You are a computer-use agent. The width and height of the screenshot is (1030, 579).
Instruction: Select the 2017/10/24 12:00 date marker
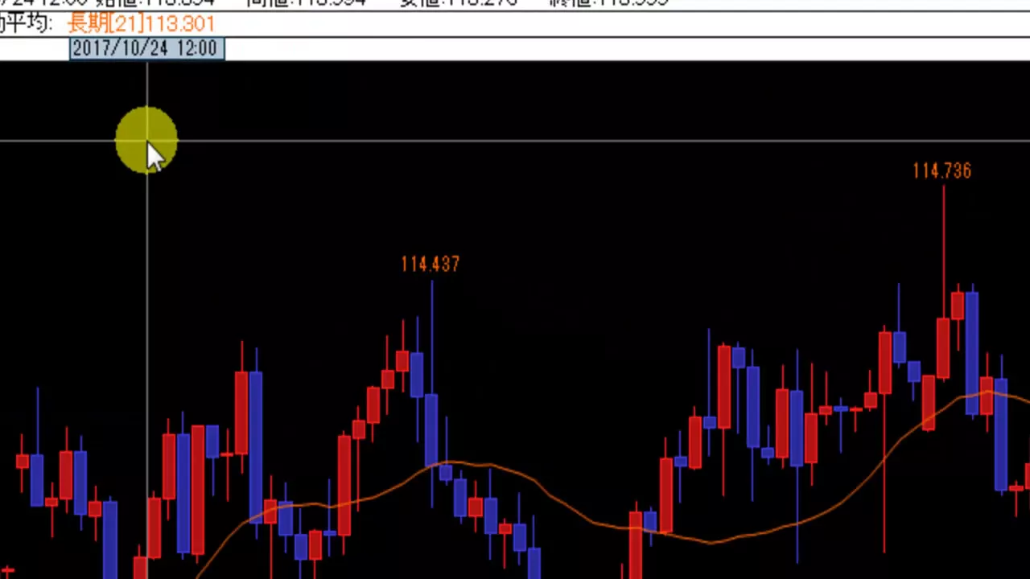(x=146, y=48)
